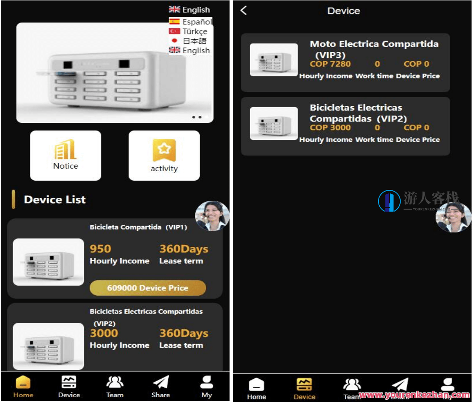Image resolution: width=472 pixels, height=402 pixels.
Task: Select highlighted Device tab on right screen
Action: 304,388
